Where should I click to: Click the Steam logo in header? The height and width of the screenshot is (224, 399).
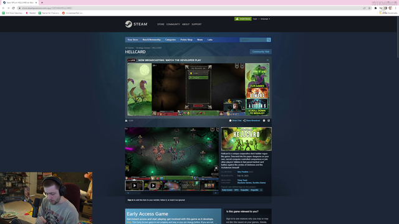[136, 24]
